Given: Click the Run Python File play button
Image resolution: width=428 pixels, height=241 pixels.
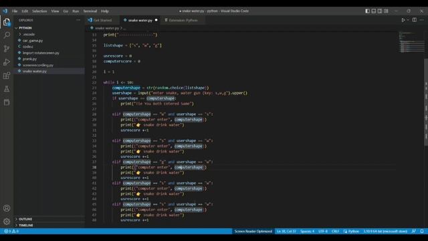Looking at the screenshot, I should tap(403, 20).
